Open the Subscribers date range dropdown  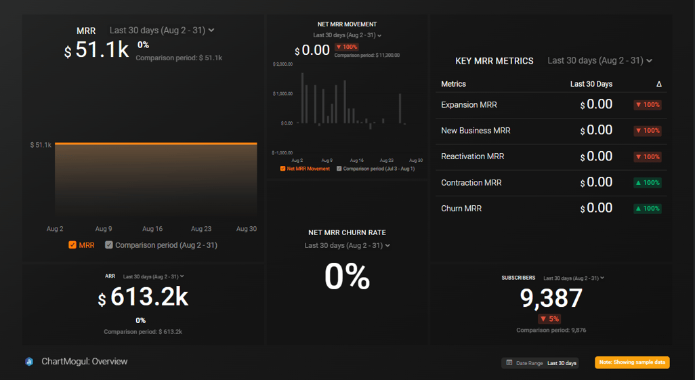(x=573, y=278)
